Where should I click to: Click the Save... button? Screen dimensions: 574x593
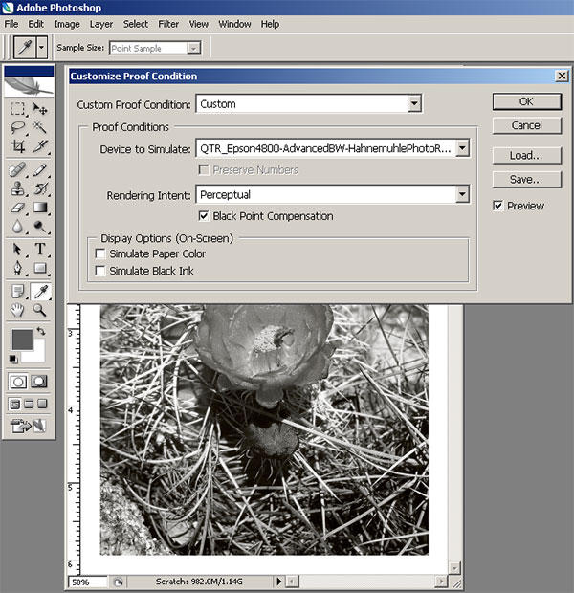(x=527, y=179)
